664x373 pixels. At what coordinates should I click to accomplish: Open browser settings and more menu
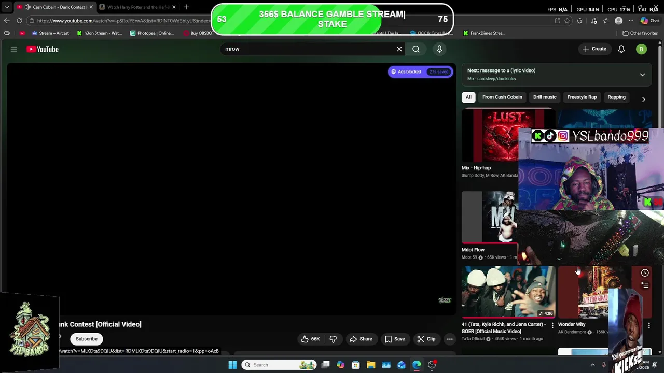(631, 21)
